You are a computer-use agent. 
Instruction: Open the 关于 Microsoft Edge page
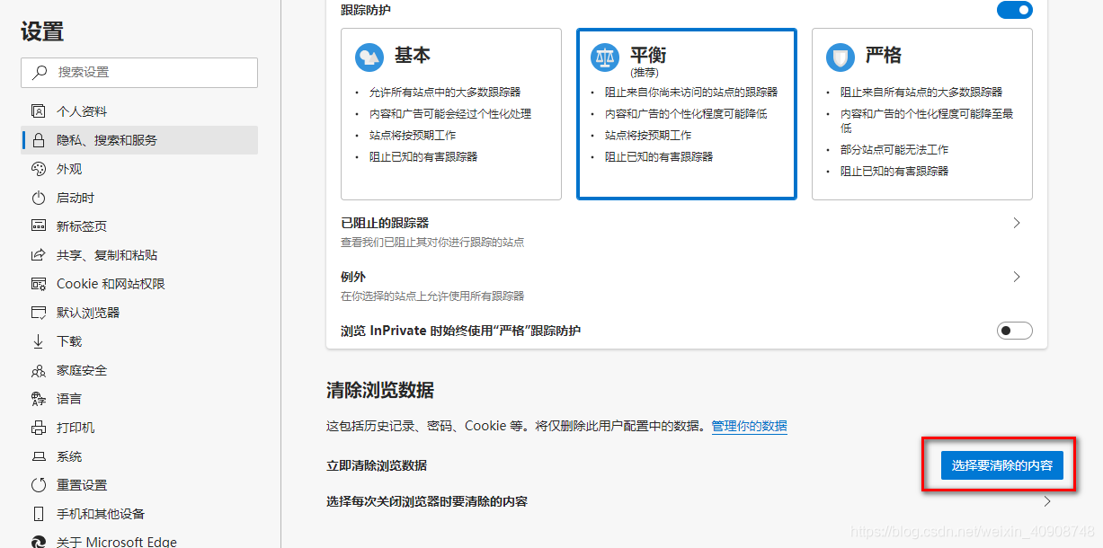(139, 541)
